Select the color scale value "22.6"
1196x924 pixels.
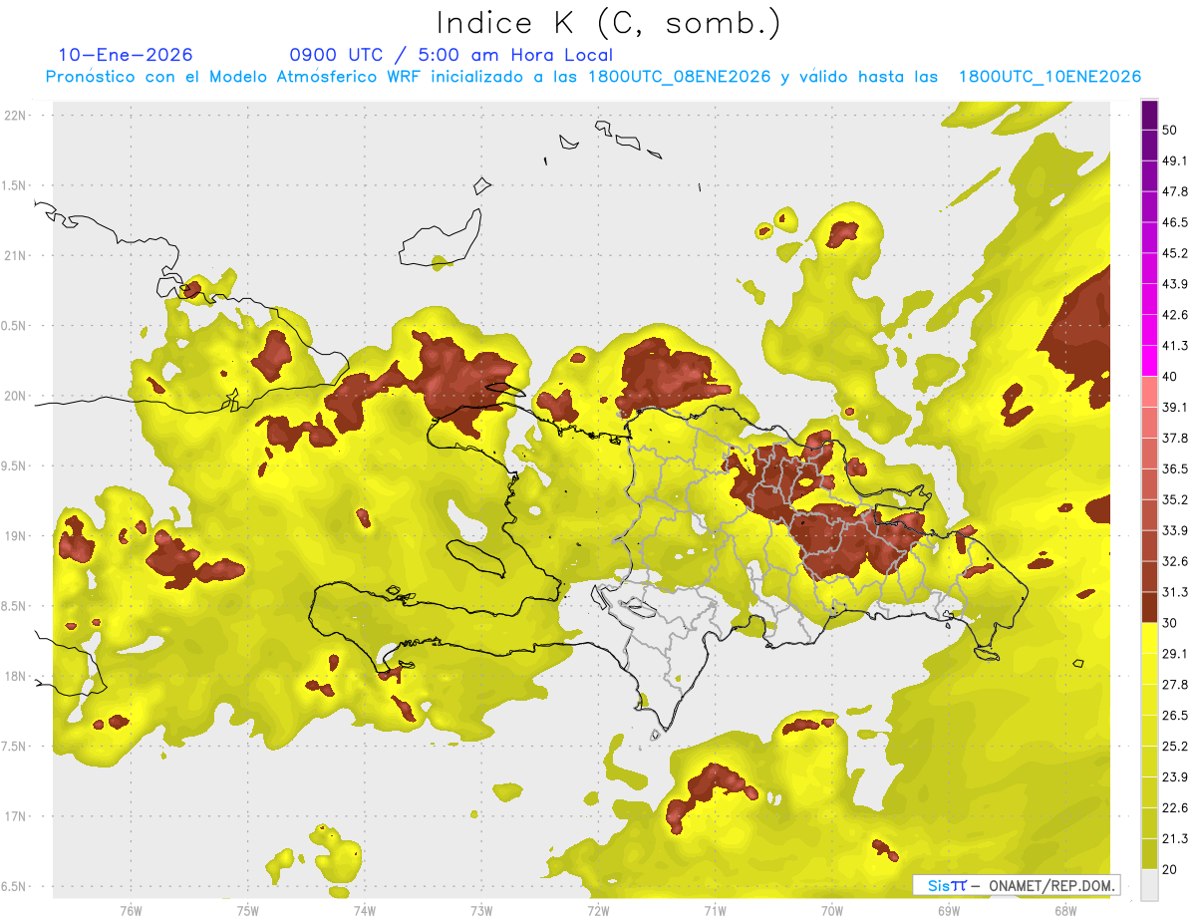tap(1175, 807)
